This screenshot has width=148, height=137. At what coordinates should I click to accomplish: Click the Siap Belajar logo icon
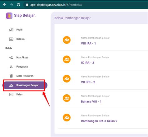point(9,16)
